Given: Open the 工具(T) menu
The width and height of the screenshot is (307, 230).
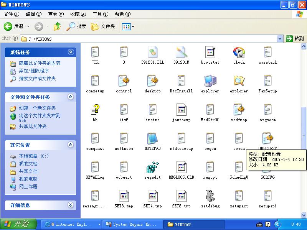Looking at the screenshot, I should pyautogui.click(x=101, y=14).
